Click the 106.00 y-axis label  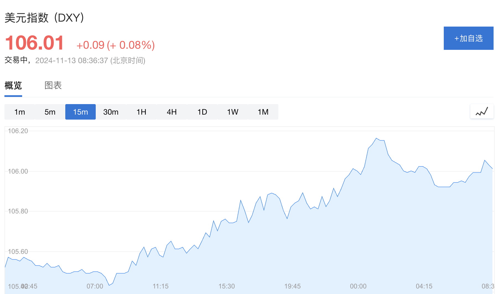click(18, 171)
